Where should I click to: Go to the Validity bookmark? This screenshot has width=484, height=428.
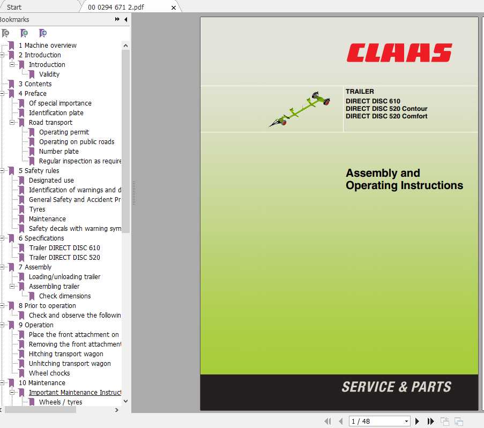[49, 74]
